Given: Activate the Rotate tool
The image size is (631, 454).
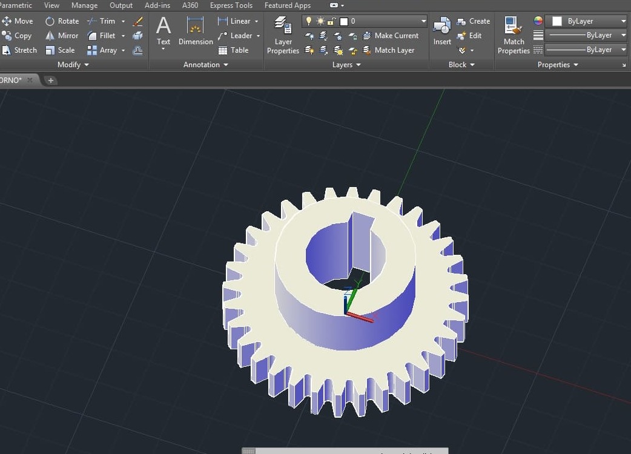Looking at the screenshot, I should pos(62,21).
